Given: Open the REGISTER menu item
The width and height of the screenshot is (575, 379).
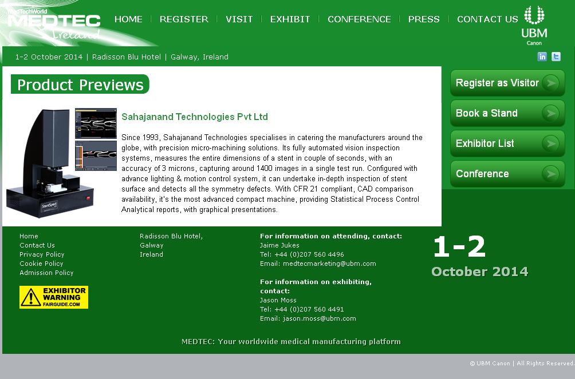Looking at the screenshot, I should (x=184, y=19).
